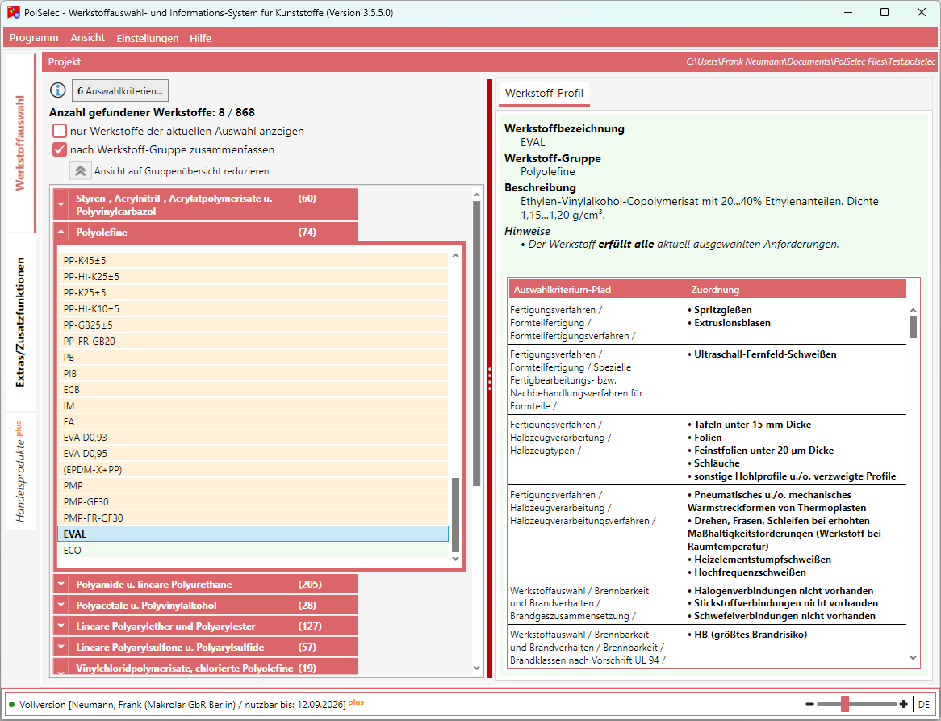Open the 6 Auswahlkriterien button
This screenshot has height=721, width=941.
coord(120,90)
